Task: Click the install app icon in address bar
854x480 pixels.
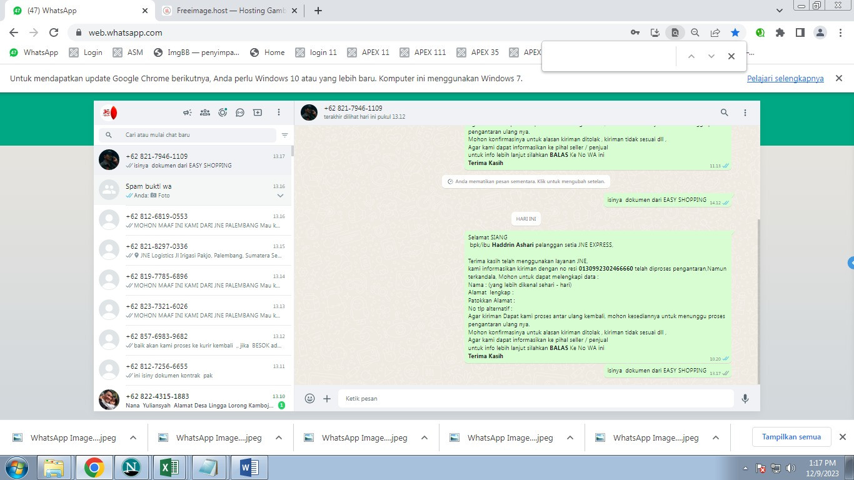Action: [x=655, y=32]
